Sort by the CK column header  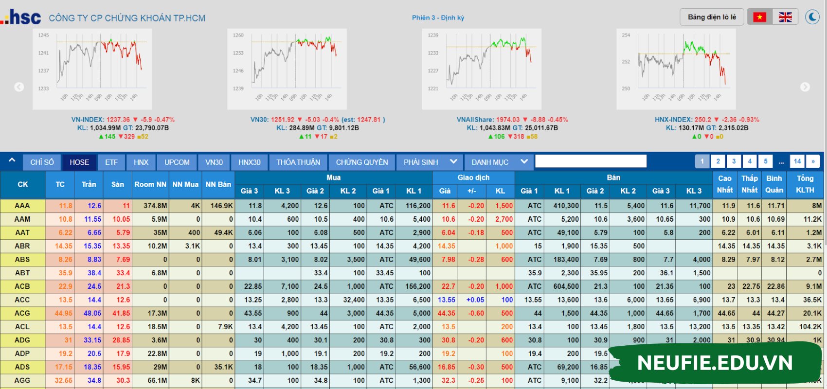click(23, 185)
